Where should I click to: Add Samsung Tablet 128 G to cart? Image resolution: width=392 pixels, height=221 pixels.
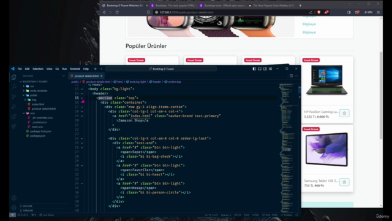tap(344, 182)
